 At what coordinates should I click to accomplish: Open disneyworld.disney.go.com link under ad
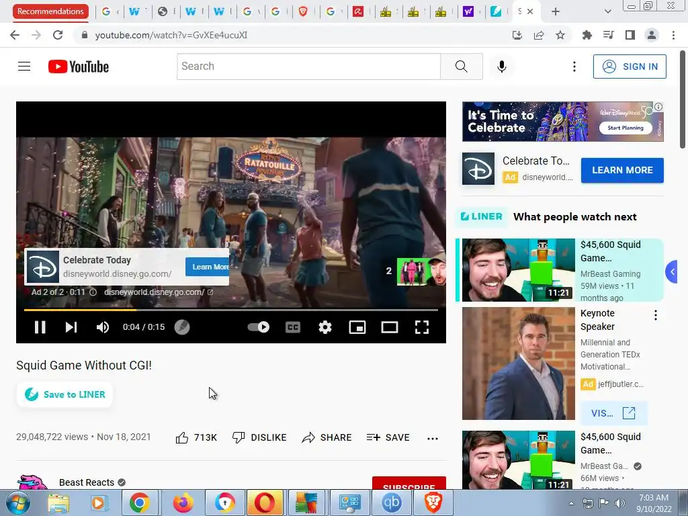[159, 292]
